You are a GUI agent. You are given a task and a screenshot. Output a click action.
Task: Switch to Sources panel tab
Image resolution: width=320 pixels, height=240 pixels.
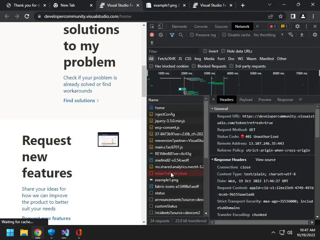(221, 27)
